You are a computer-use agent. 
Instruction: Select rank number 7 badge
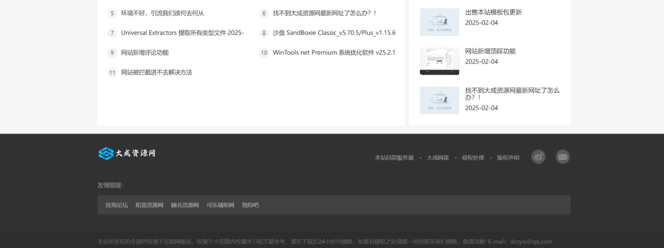coord(112,33)
